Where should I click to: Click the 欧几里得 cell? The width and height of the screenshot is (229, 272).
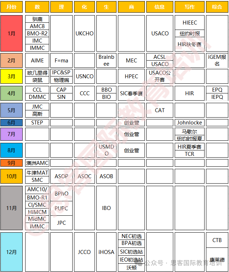pos(37,73)
